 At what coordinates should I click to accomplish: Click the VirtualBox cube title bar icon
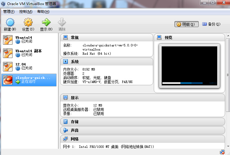3,4
